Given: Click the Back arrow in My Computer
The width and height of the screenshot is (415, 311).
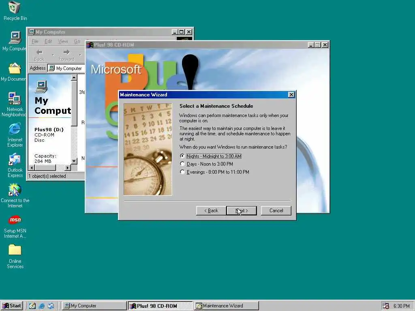Looking at the screenshot, I should pyautogui.click(x=39, y=55).
